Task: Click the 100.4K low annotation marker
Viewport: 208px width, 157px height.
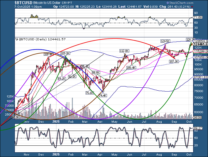Action: click(x=131, y=68)
